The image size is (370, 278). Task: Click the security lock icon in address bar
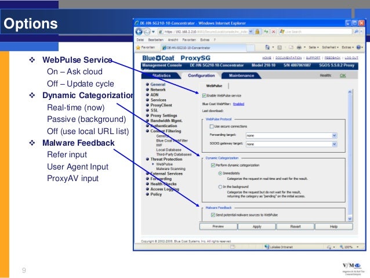pos(257,31)
